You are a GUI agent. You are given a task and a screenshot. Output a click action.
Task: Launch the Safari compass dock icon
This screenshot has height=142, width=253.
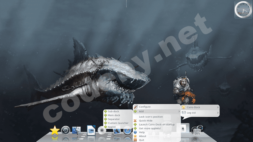point(127,131)
